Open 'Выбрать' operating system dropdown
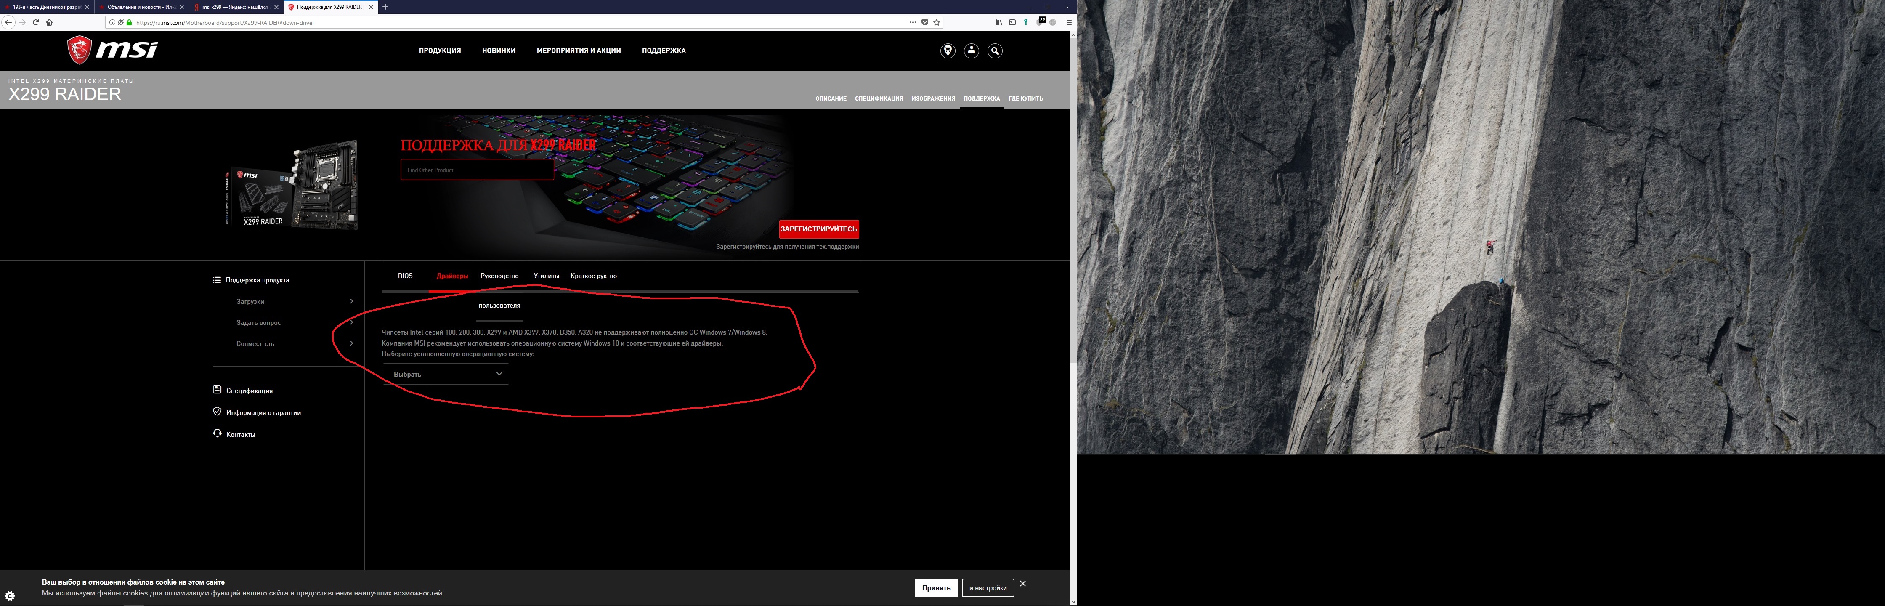The image size is (1885, 606). [x=446, y=374]
